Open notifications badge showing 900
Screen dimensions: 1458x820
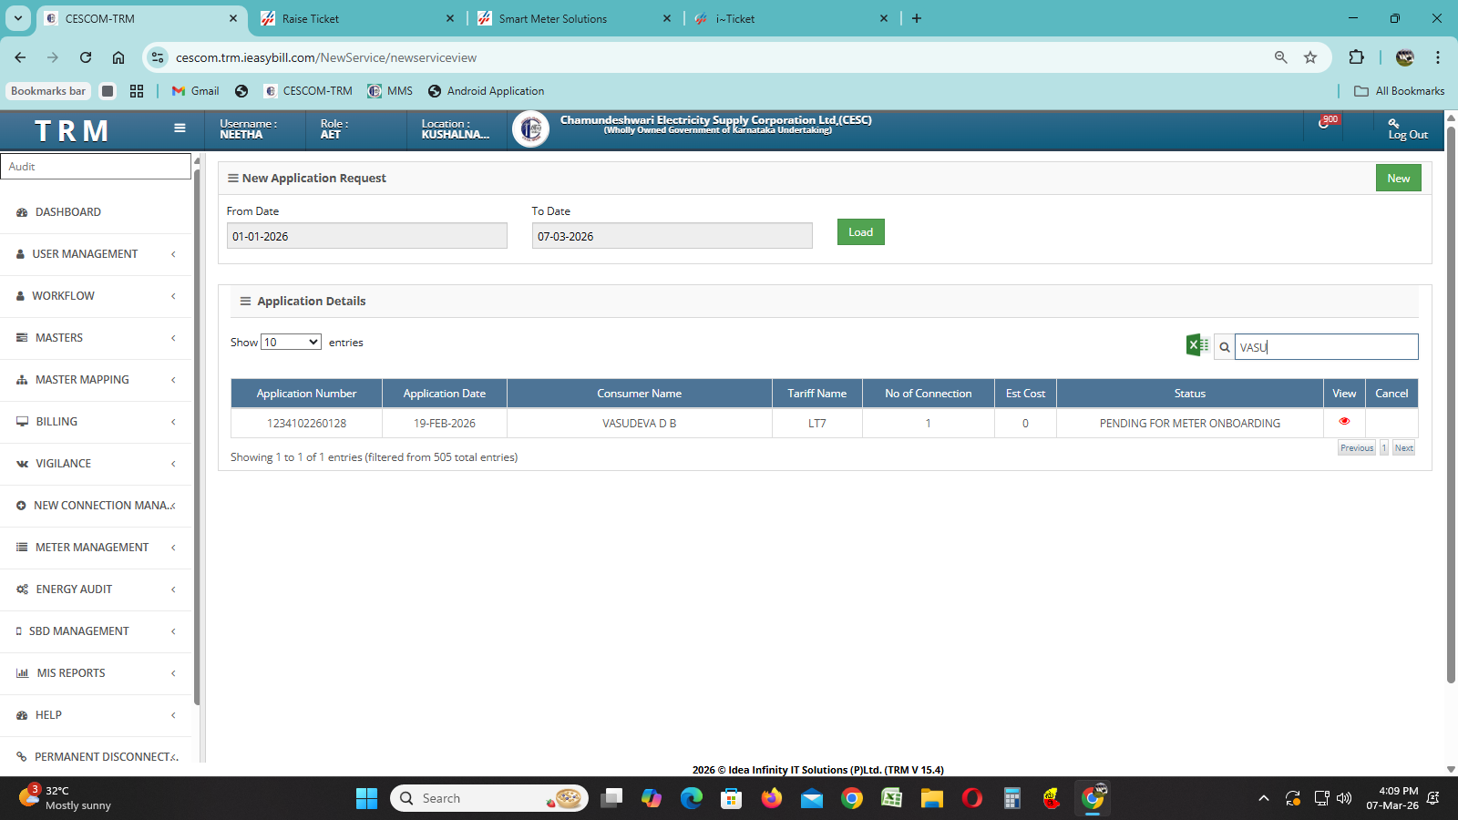[x=1328, y=121]
